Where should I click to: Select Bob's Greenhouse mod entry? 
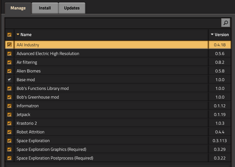pyautogui.click(x=38, y=97)
